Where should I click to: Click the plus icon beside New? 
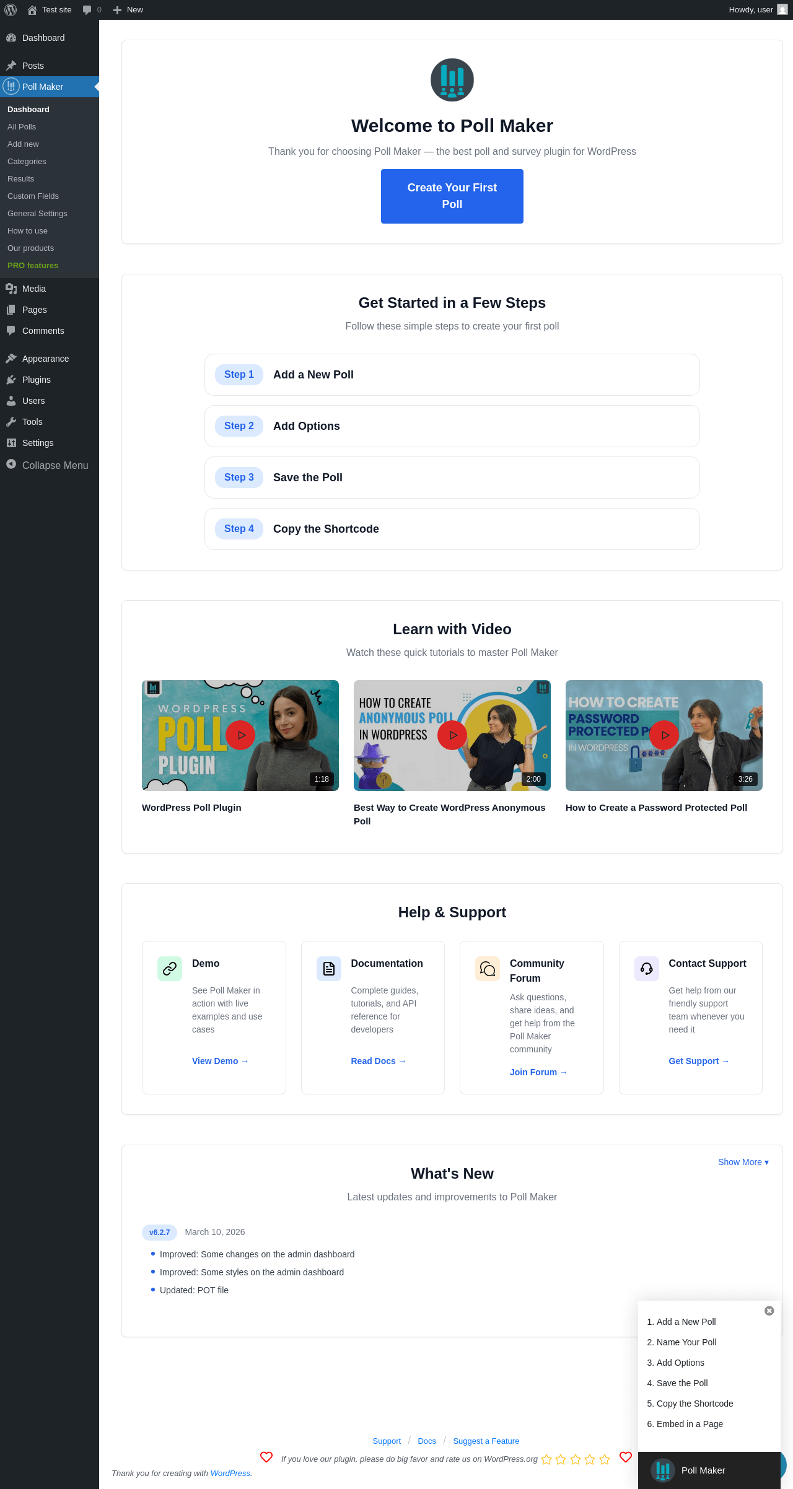click(x=117, y=10)
